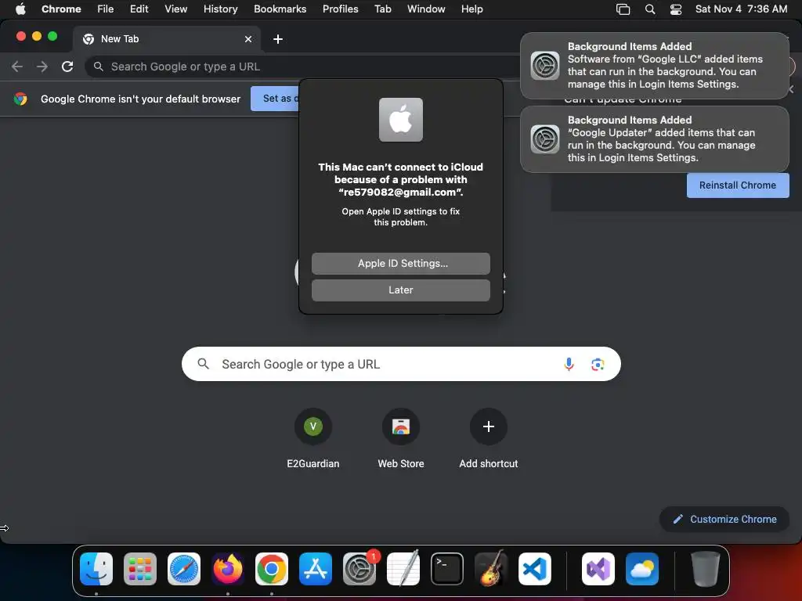Click Customize Chrome button
The width and height of the screenshot is (802, 601).
point(724,520)
